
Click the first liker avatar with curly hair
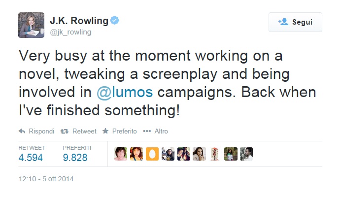point(121,154)
